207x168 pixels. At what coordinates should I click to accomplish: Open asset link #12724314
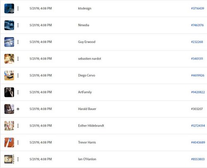pyautogui.click(x=198, y=126)
